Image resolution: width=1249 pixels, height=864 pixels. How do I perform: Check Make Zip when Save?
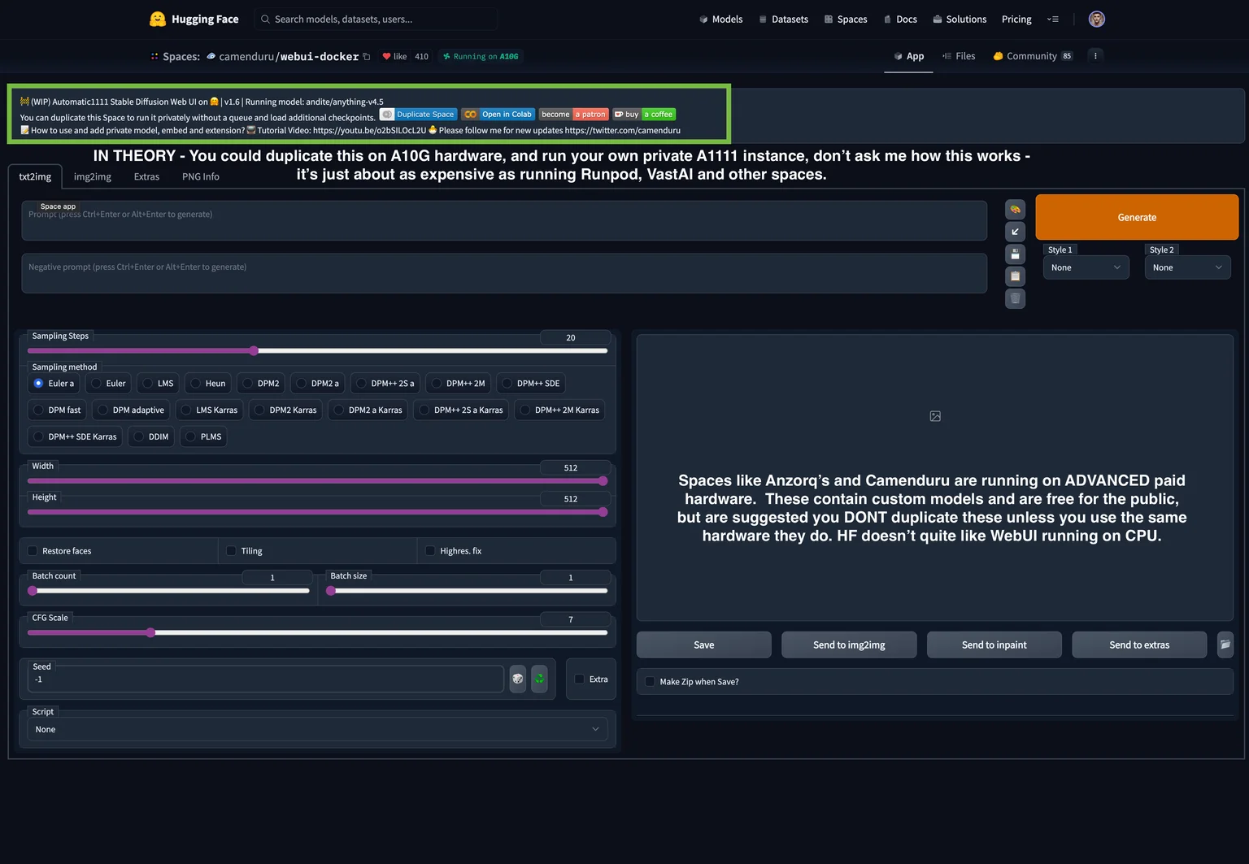click(650, 682)
